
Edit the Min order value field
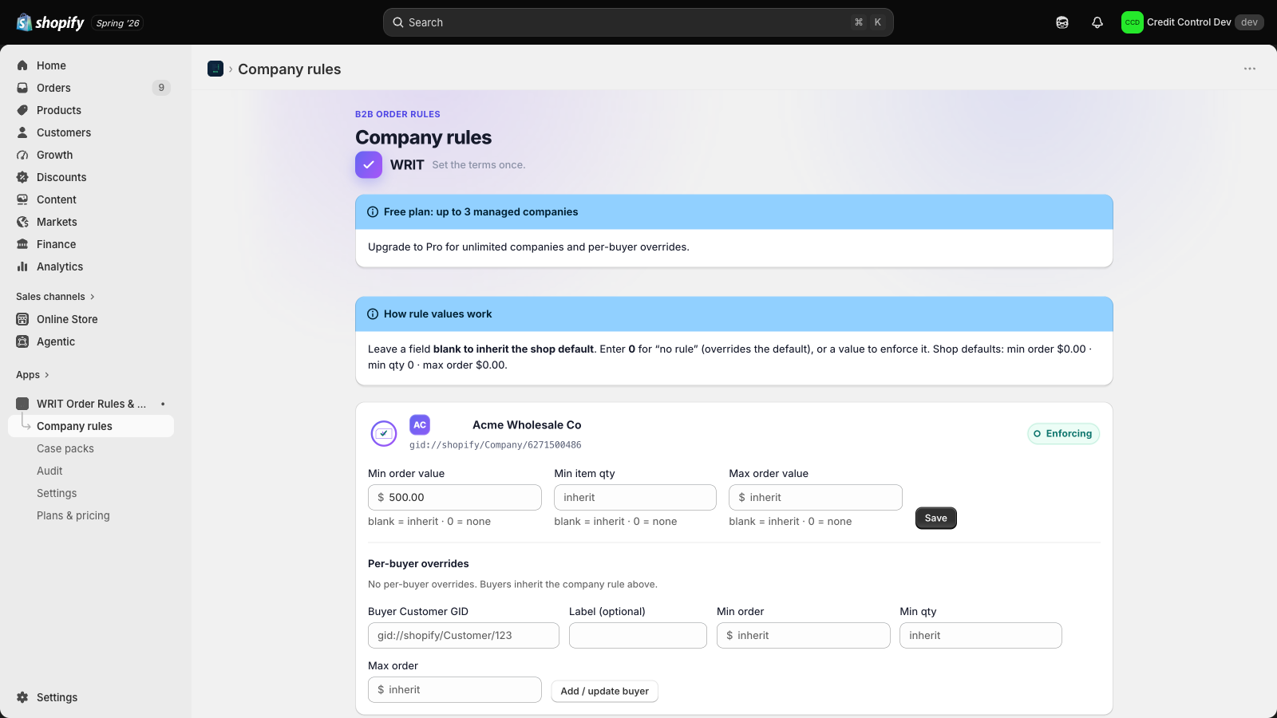point(455,497)
